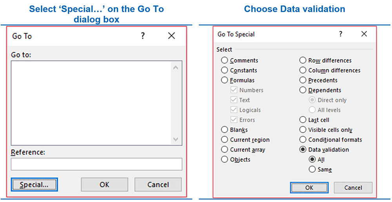Choose the Constants radio option
Screen dimensions: 392x202
click(225, 70)
